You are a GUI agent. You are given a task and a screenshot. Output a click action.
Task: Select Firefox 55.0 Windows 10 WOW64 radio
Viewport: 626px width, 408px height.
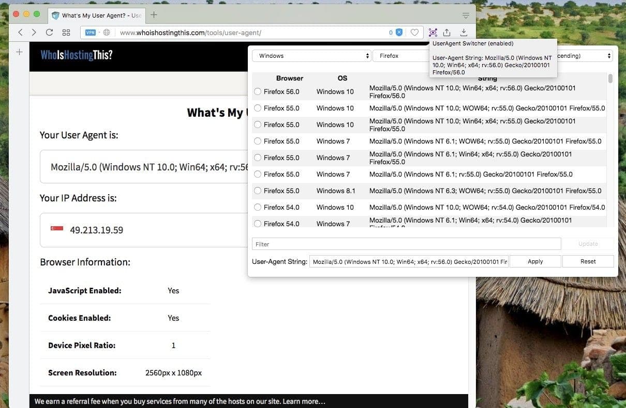(258, 108)
